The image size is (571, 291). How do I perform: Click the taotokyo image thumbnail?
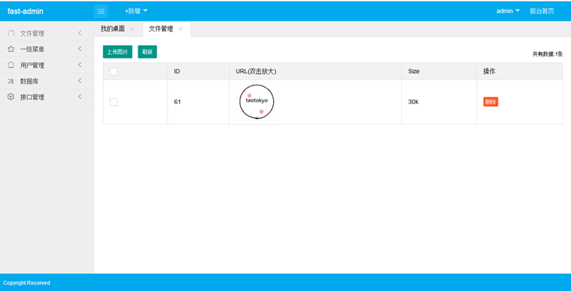point(257,102)
